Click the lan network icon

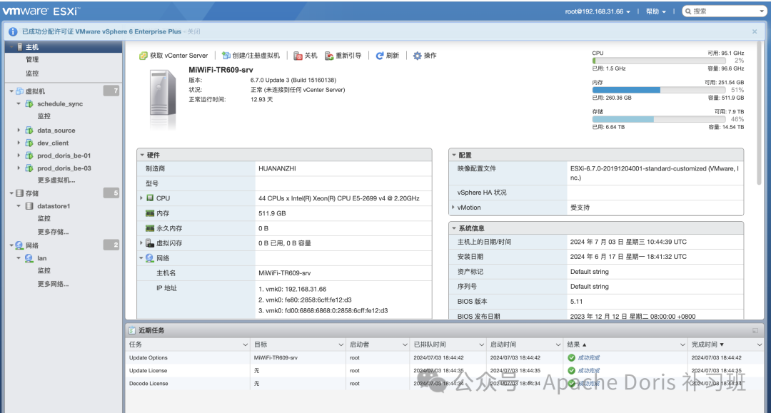pyautogui.click(x=29, y=258)
